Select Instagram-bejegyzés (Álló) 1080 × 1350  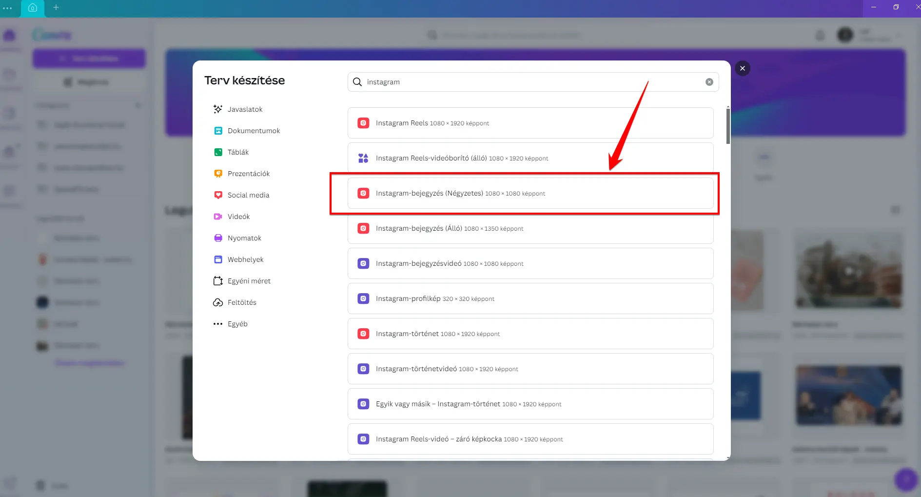(530, 228)
